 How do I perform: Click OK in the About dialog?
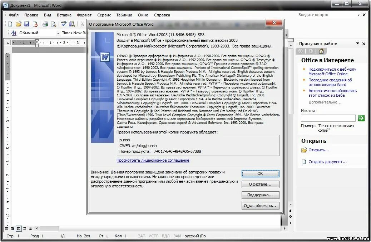tap(260, 173)
